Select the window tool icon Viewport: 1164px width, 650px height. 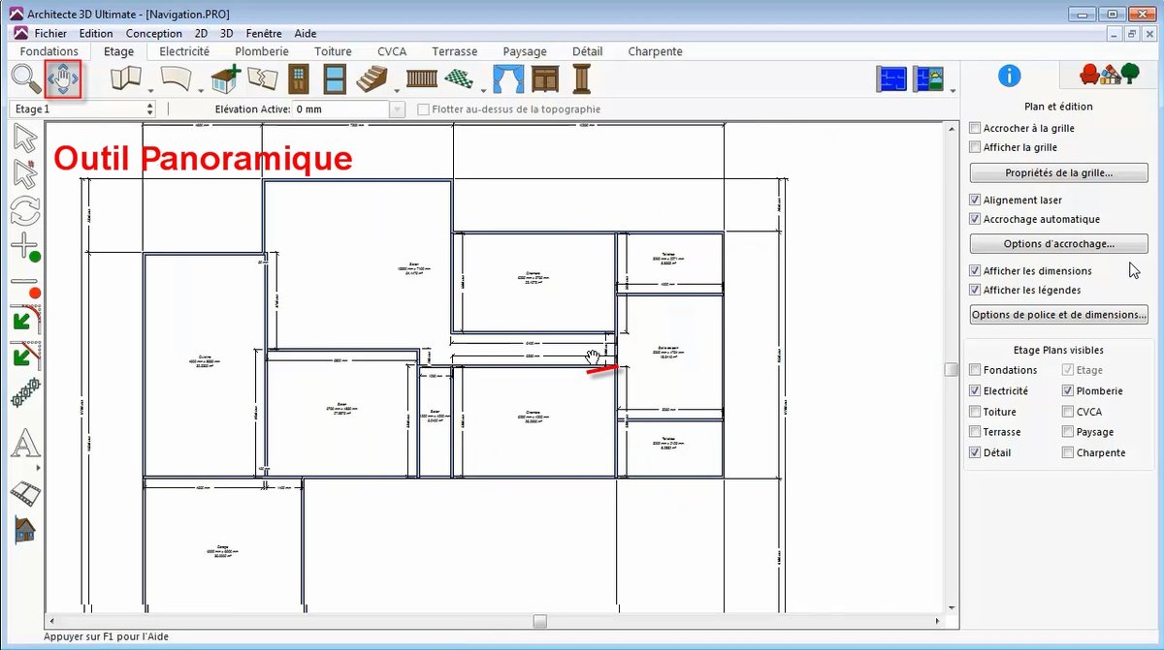[x=335, y=78]
